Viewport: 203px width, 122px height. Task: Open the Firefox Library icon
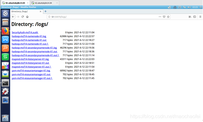(x=190, y=17)
